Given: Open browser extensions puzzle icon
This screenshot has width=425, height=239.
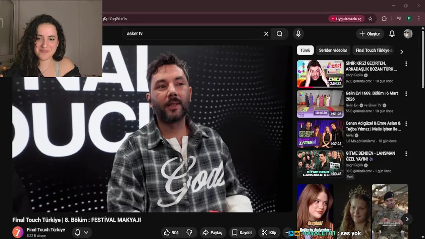Looking at the screenshot, I should (x=384, y=19).
